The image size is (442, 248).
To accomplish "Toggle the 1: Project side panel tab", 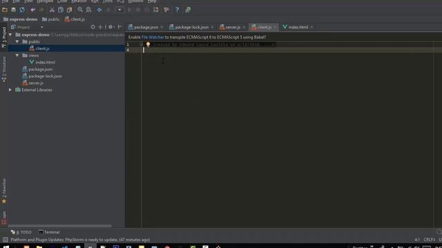I will (x=4, y=37).
